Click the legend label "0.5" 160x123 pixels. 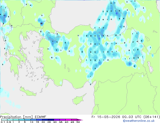click(x=9, y=122)
